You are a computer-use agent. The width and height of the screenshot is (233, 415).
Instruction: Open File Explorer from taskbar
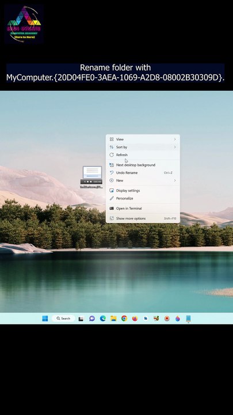click(x=113, y=319)
